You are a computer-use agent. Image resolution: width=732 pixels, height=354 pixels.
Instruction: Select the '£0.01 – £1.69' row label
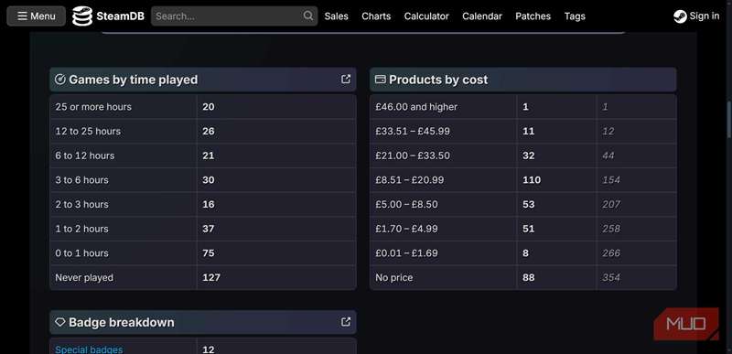point(406,253)
